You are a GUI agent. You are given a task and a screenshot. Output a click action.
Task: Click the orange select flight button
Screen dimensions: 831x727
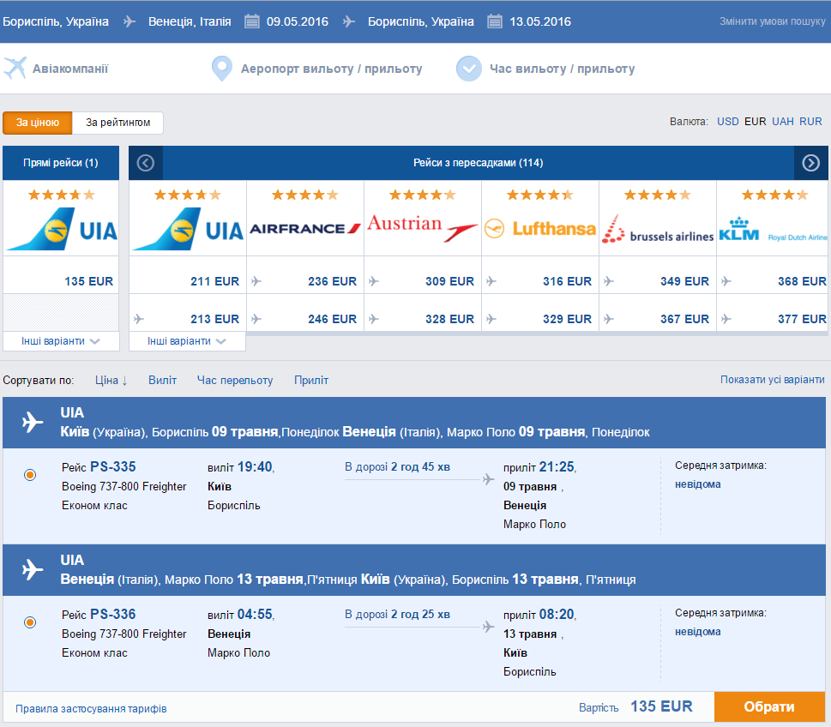[x=769, y=707]
